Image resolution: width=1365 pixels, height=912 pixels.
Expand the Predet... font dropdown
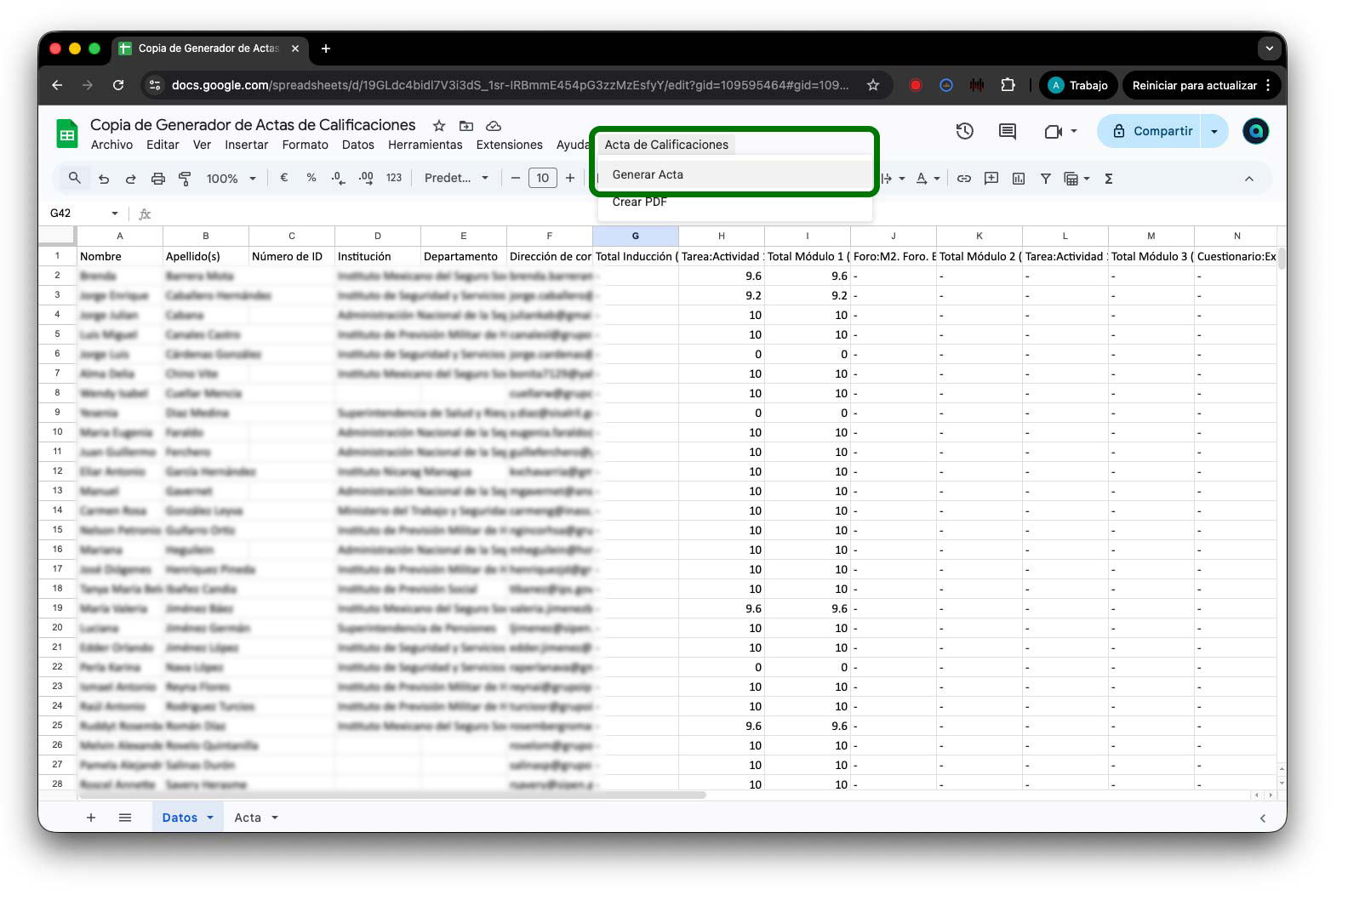(x=456, y=179)
